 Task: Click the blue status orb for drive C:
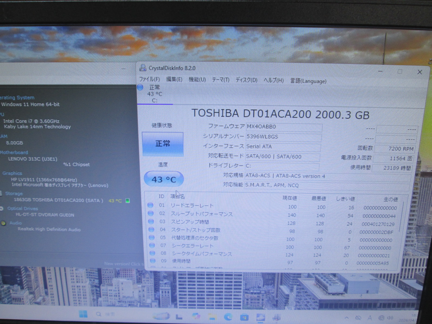(140, 87)
